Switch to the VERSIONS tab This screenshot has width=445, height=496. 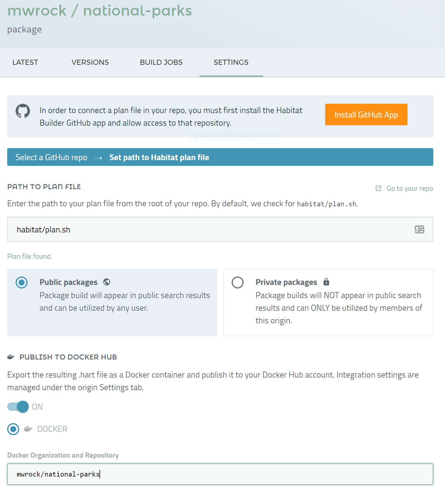(x=90, y=62)
